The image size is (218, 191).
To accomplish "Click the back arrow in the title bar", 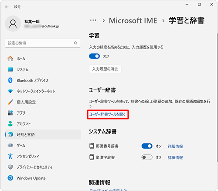I will [x=7, y=7].
